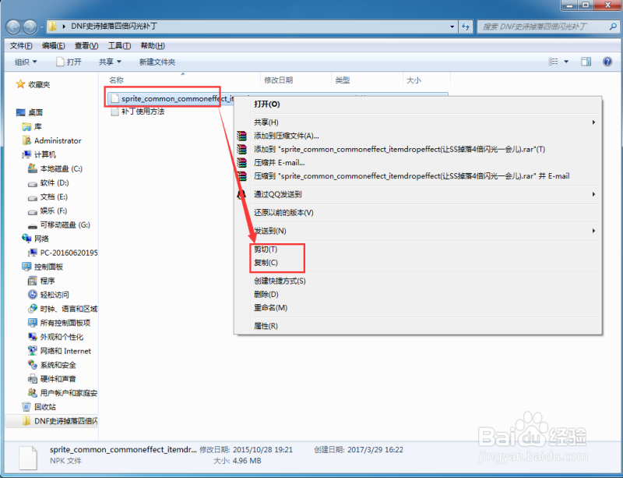Sort by the 大小 column header
The image size is (623, 478).
[414, 80]
